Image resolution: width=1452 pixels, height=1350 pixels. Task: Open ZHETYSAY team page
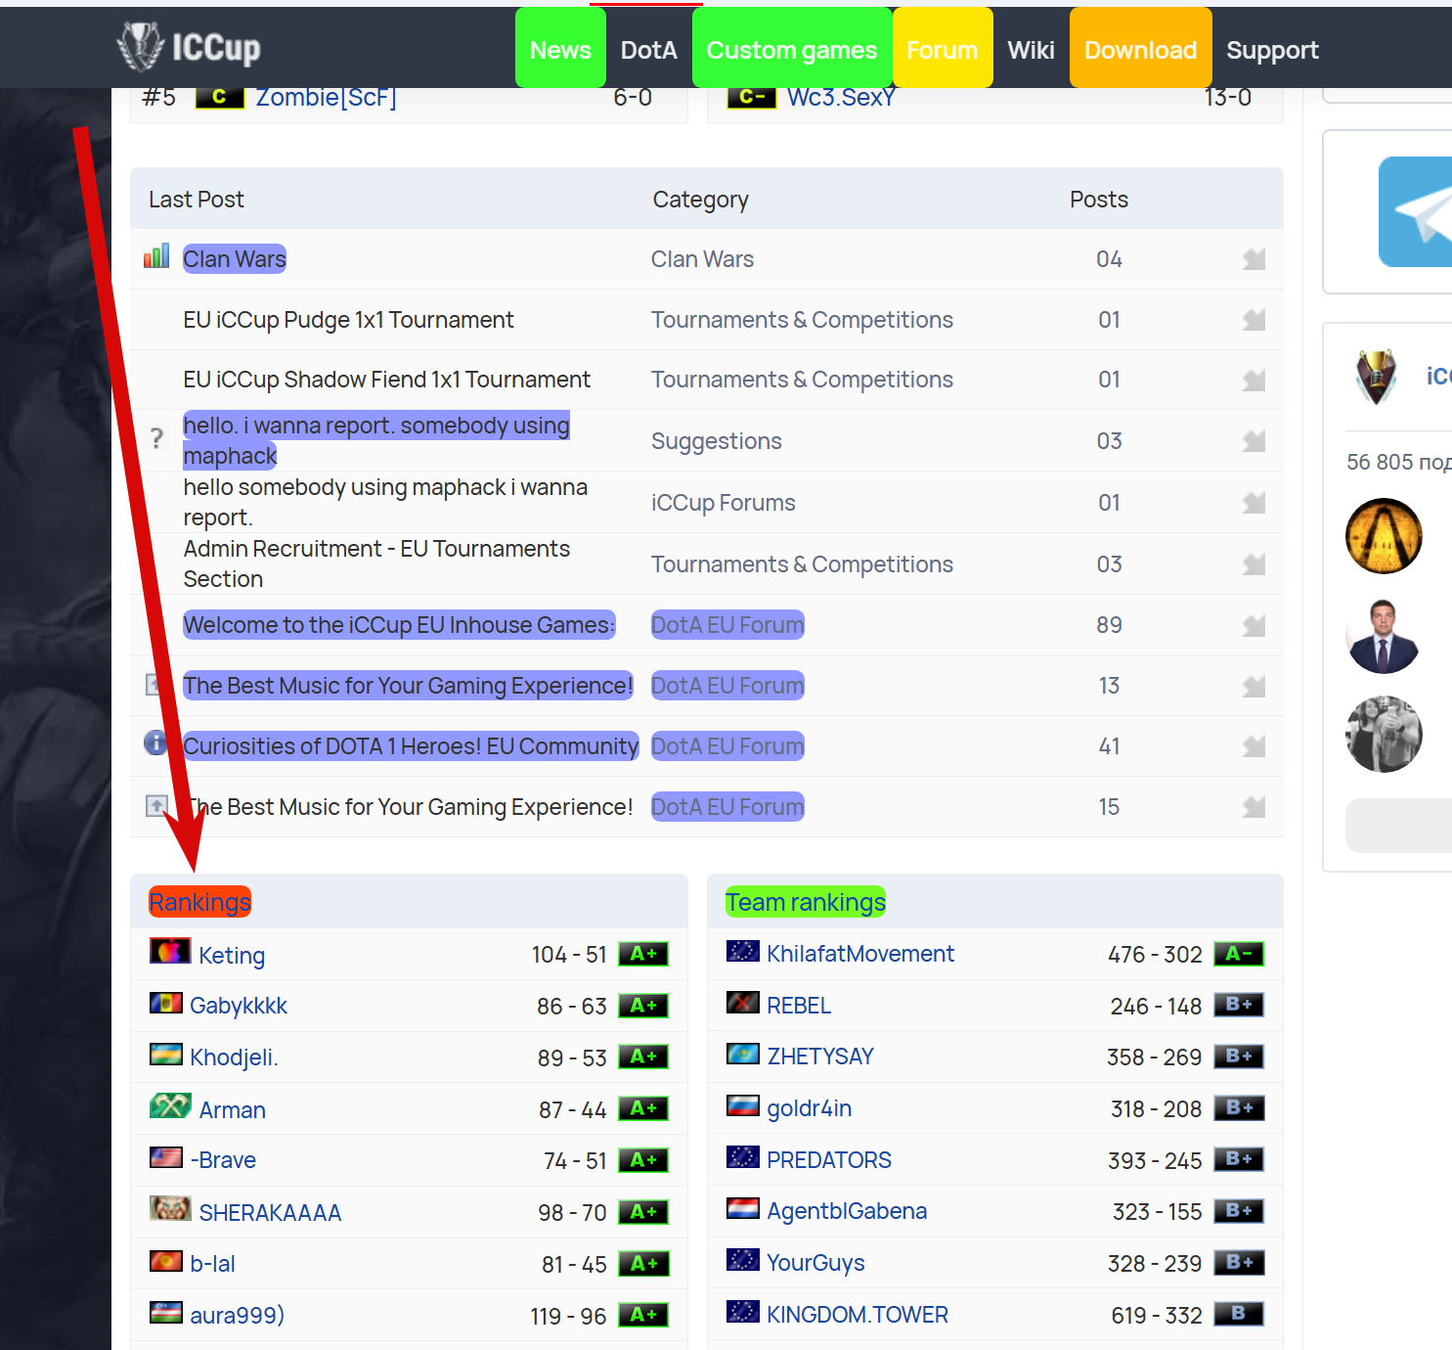[820, 1057]
